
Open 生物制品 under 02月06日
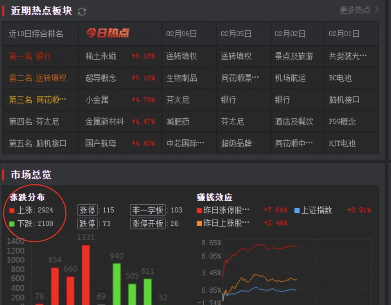(181, 78)
